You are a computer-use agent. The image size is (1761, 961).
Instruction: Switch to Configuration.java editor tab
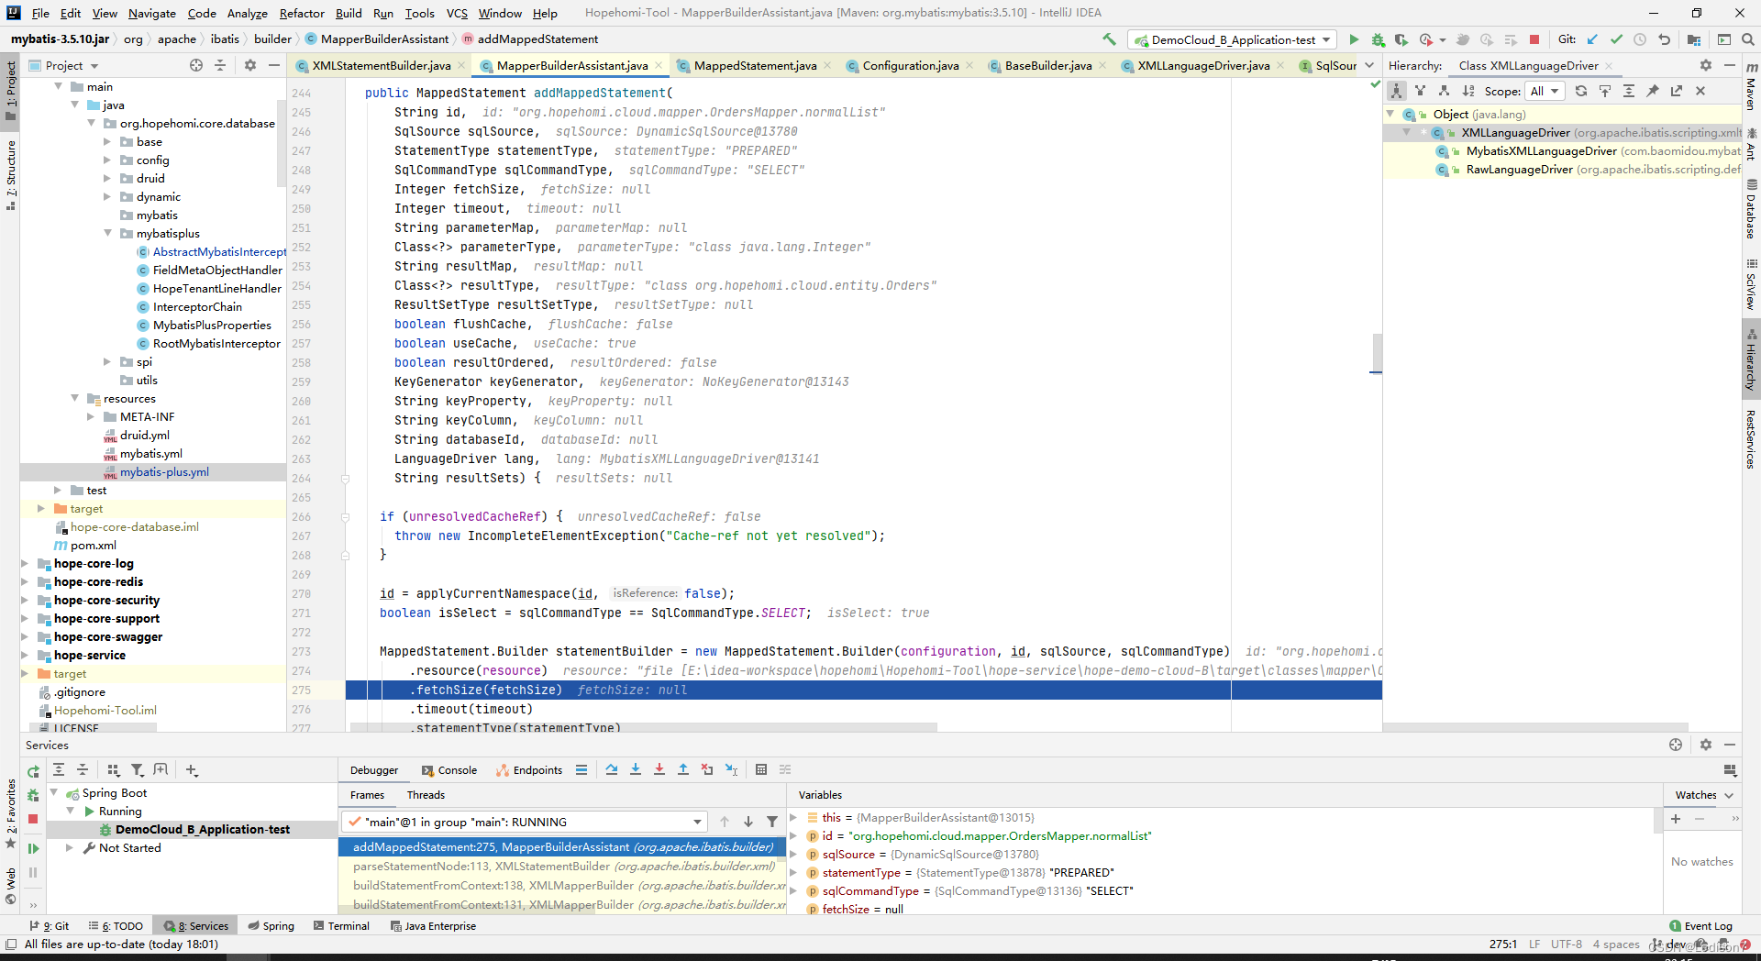tap(910, 65)
